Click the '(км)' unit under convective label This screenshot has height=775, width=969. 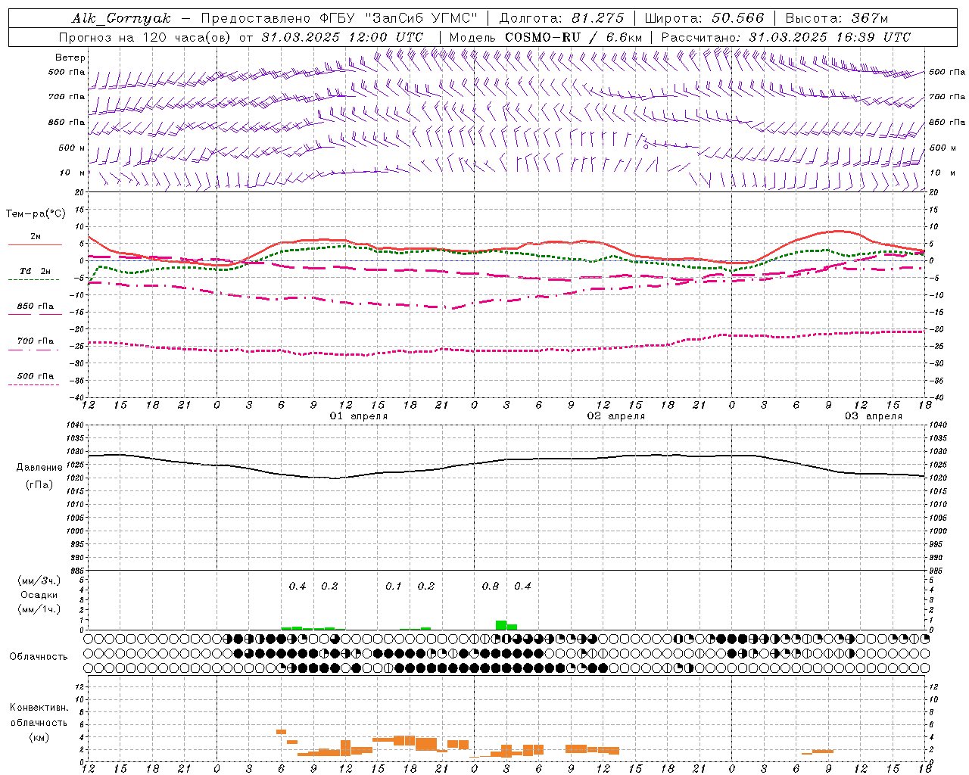point(39,737)
